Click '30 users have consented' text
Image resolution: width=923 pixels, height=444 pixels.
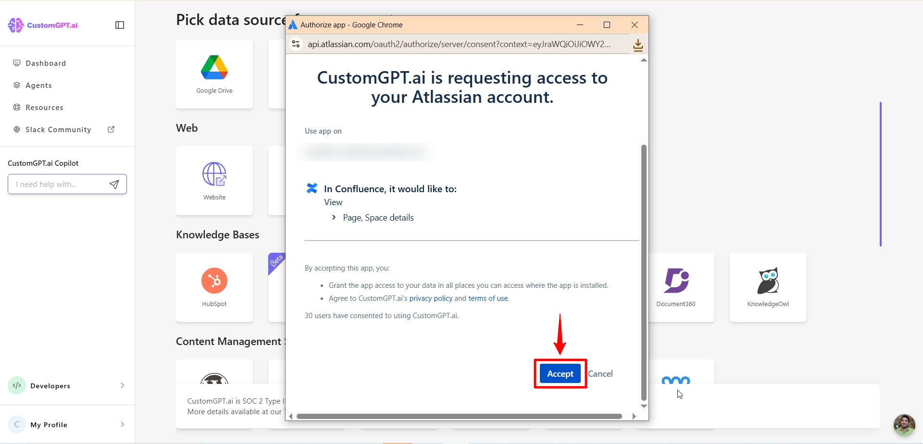click(x=382, y=316)
